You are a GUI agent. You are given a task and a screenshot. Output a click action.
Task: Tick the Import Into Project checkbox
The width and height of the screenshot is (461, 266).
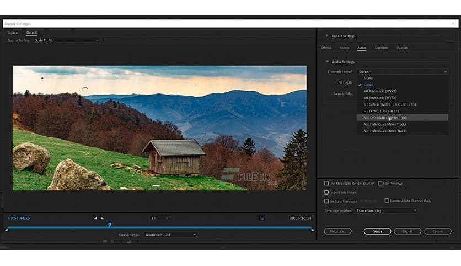[x=326, y=192]
